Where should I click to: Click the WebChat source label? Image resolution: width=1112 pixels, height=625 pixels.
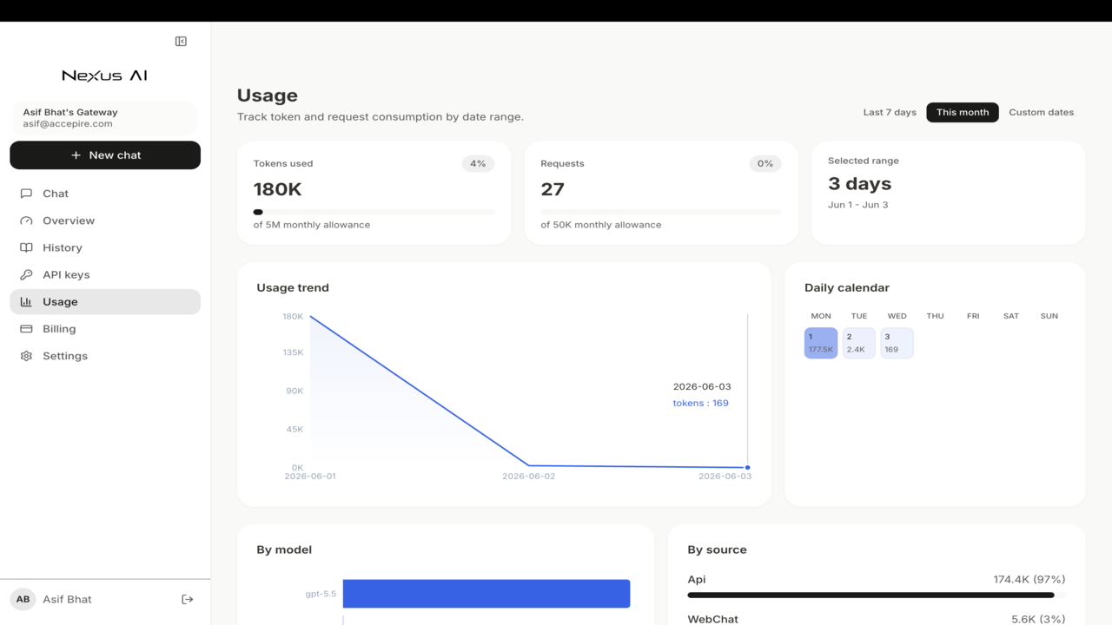point(712,619)
